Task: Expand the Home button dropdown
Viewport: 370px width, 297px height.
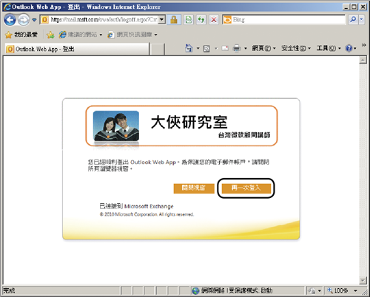Action: click(x=198, y=49)
